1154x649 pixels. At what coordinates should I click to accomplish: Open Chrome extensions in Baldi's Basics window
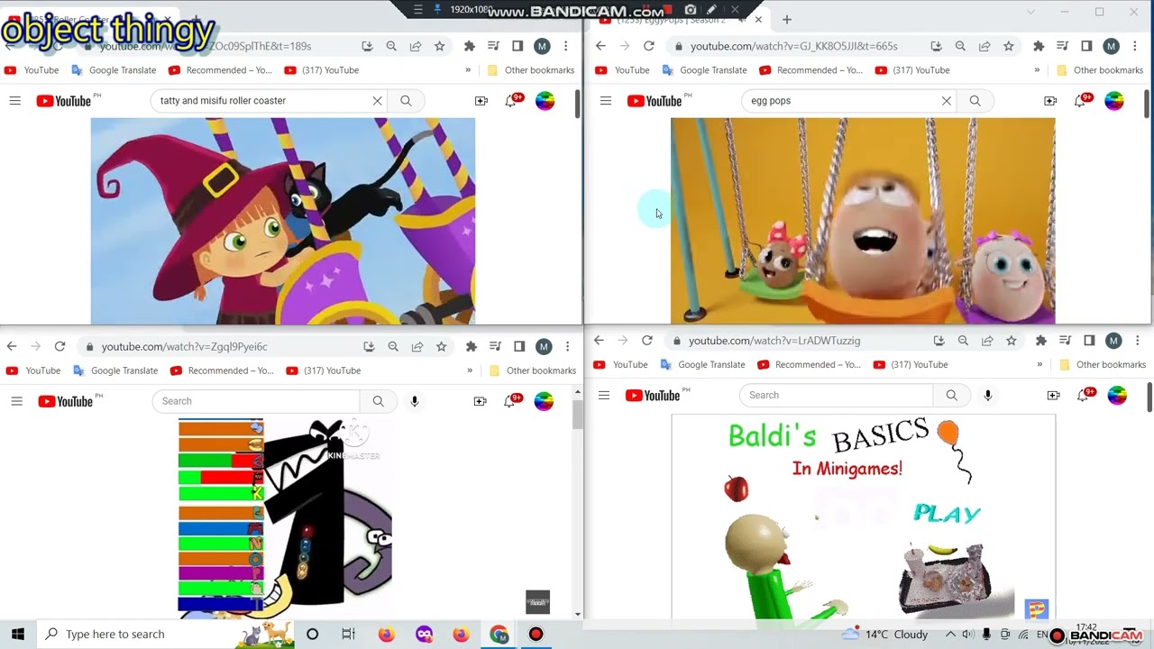click(x=1040, y=341)
